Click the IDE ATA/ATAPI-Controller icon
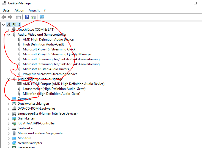Viewport: 202px width, 148px height. pos(14,123)
